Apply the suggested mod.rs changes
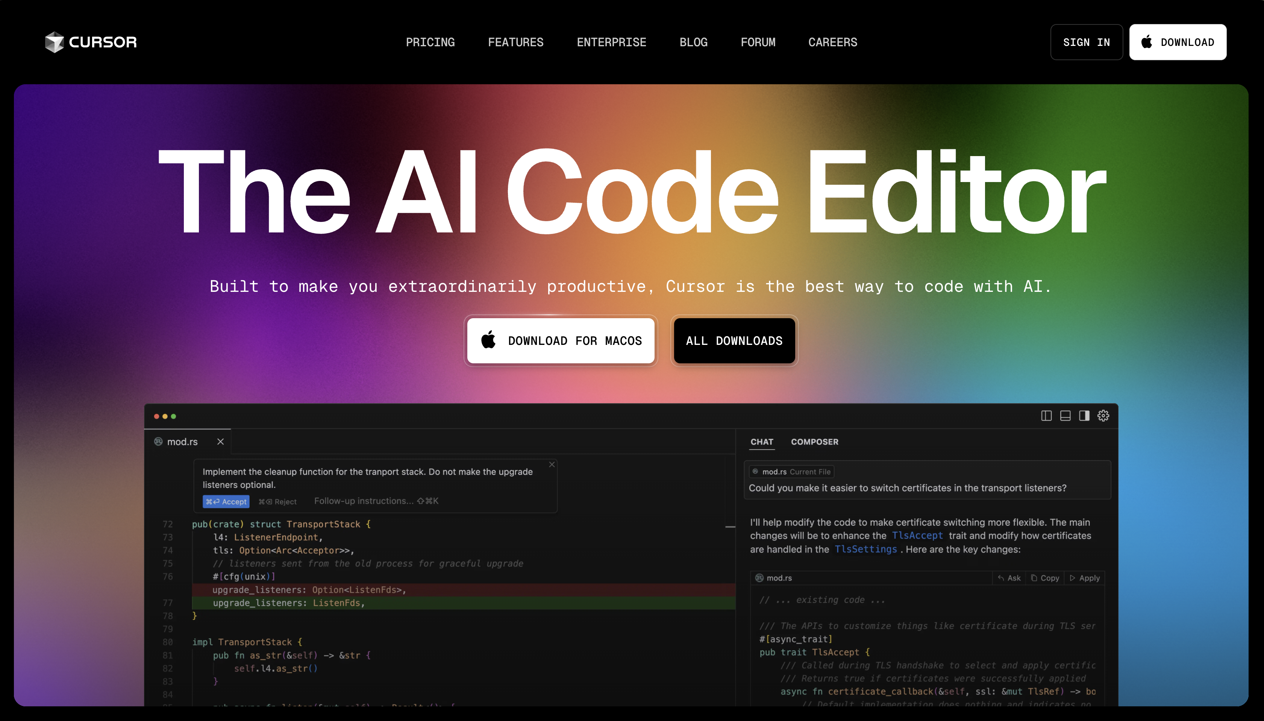This screenshot has width=1264, height=721. coord(1086,578)
